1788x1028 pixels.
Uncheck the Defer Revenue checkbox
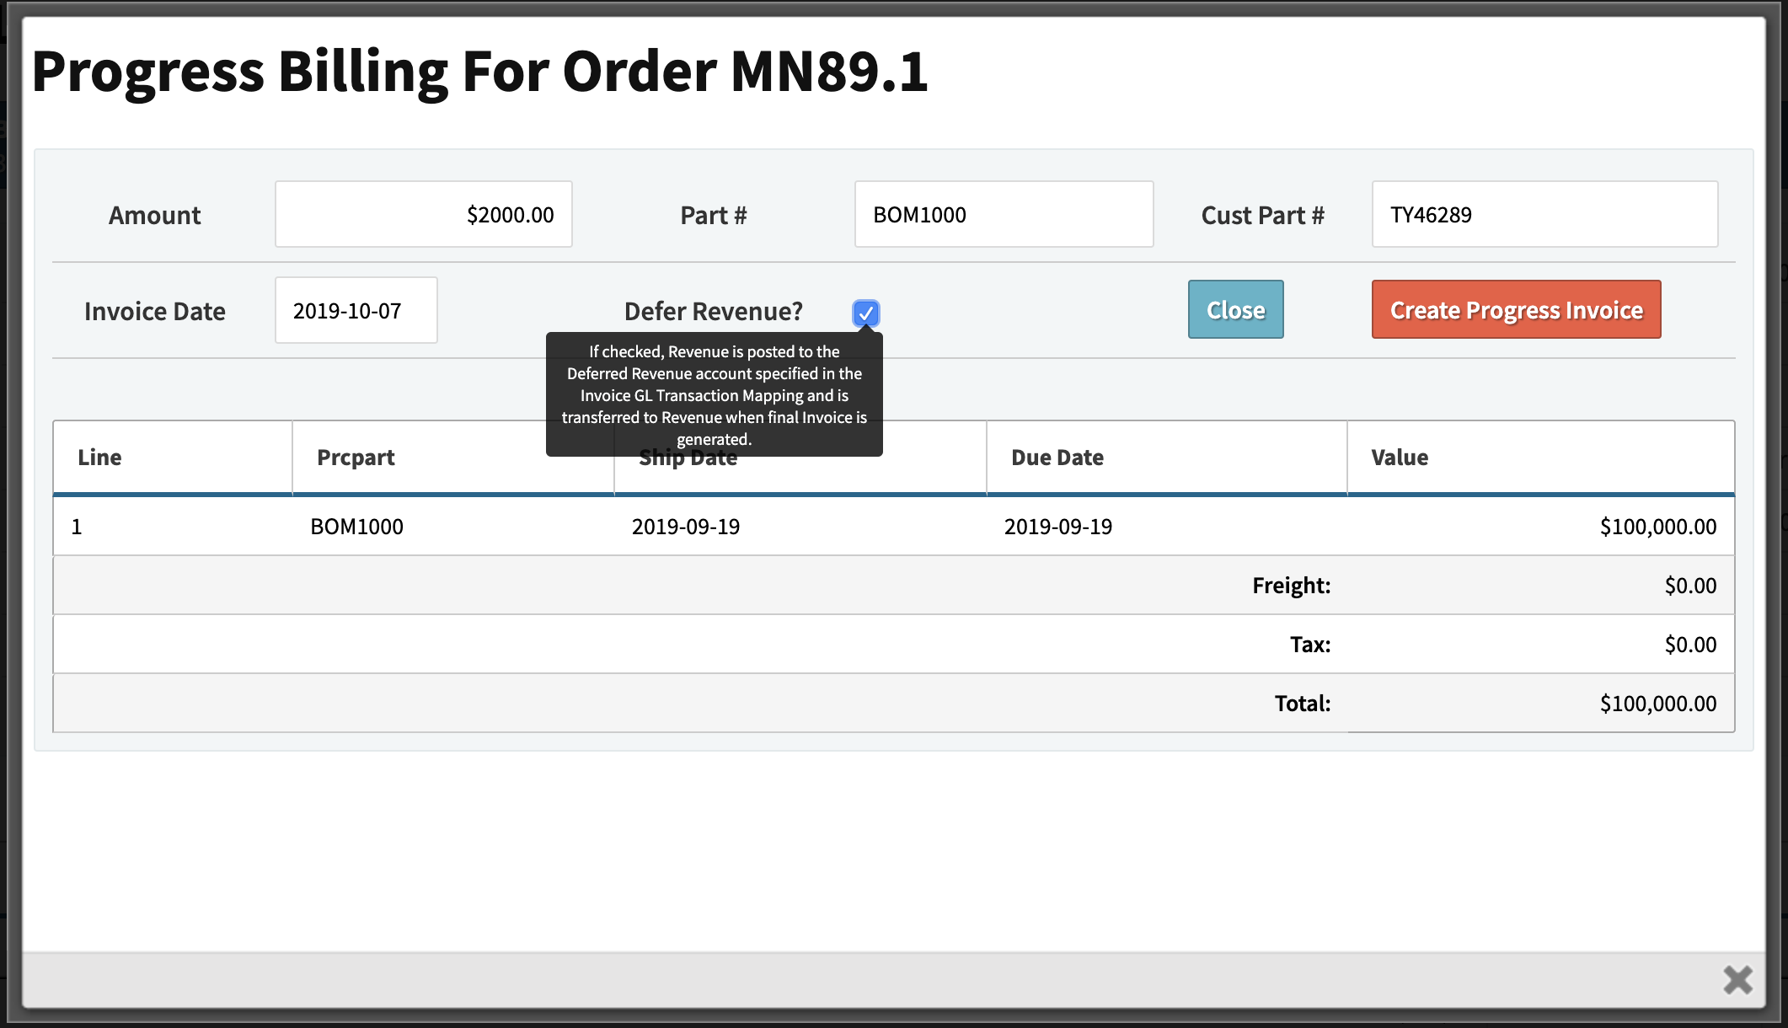click(865, 313)
